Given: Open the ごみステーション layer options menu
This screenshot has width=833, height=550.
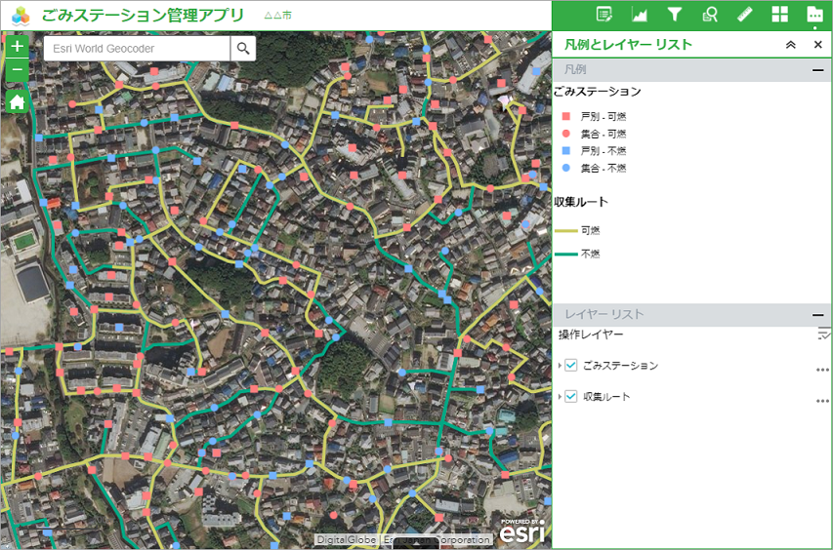Looking at the screenshot, I should pos(822,370).
